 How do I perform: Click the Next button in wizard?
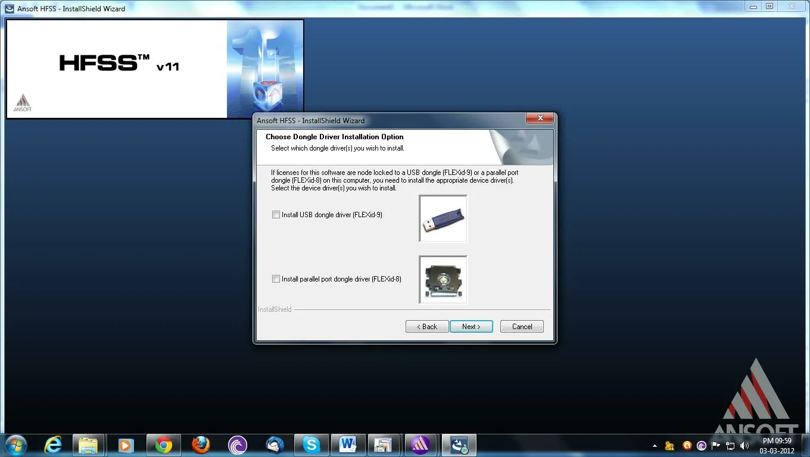pos(471,327)
